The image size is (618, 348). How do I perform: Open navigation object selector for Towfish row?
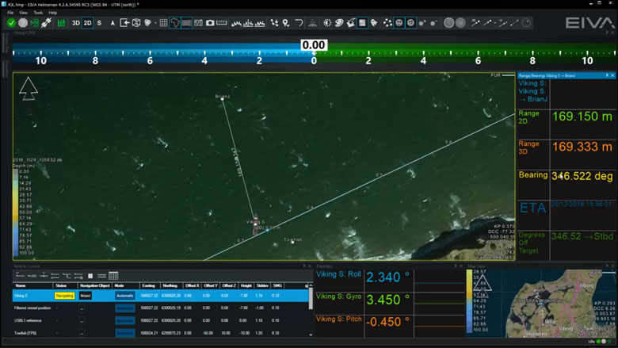pyautogui.click(x=82, y=333)
